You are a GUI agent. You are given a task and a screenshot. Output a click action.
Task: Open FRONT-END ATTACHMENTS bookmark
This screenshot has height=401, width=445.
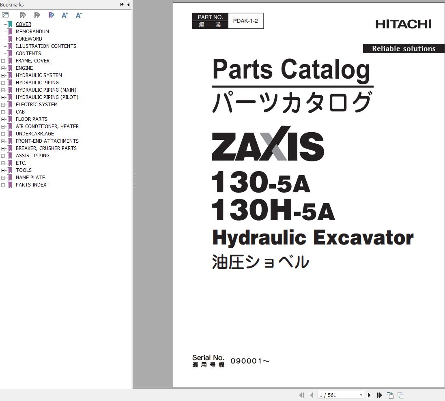tap(47, 141)
